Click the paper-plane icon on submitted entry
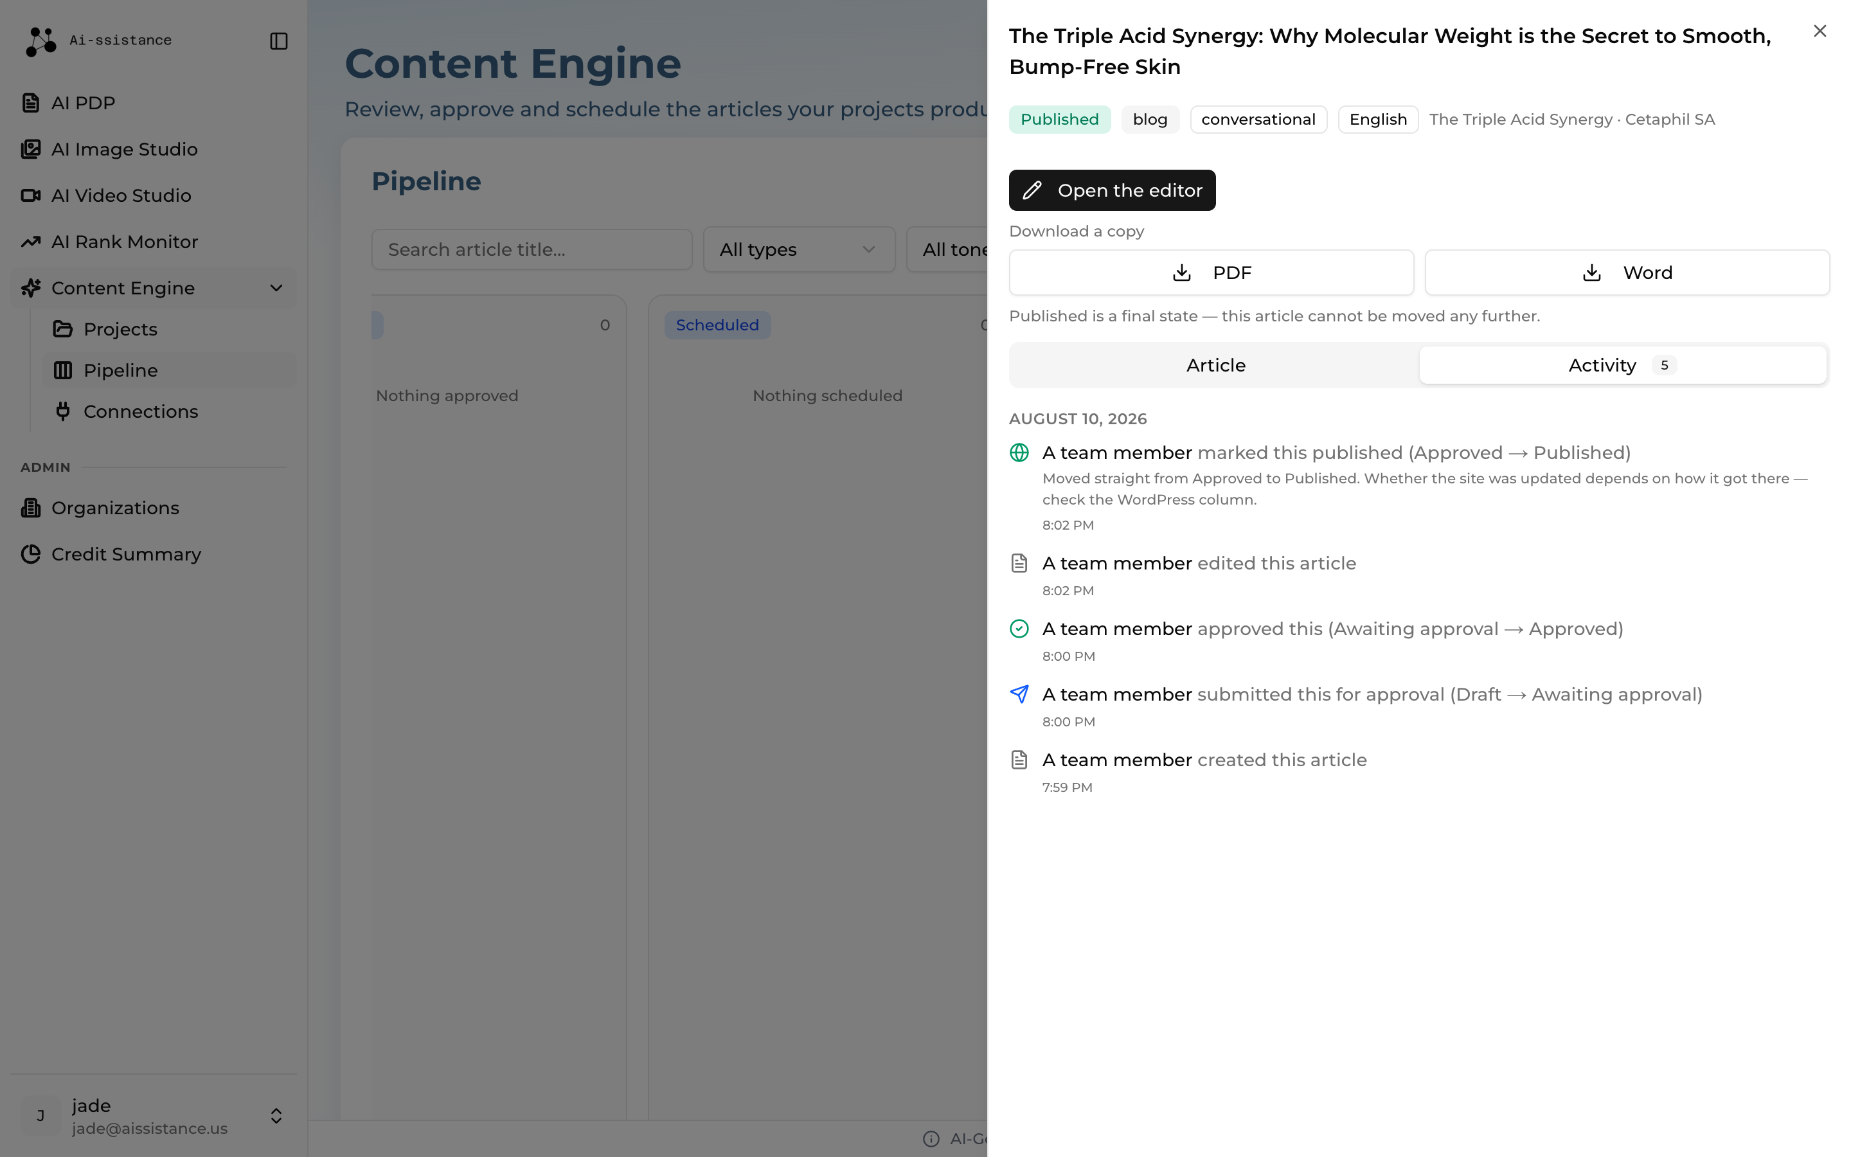The width and height of the screenshot is (1851, 1157). pos(1019,694)
